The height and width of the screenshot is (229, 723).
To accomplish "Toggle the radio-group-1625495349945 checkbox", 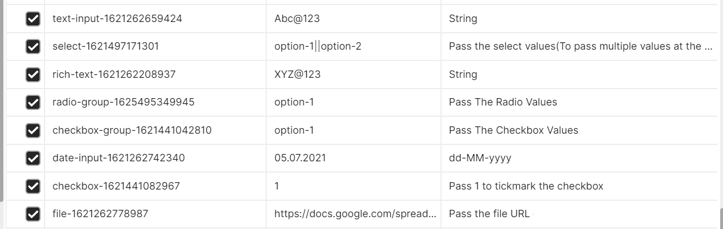I will pyautogui.click(x=33, y=102).
